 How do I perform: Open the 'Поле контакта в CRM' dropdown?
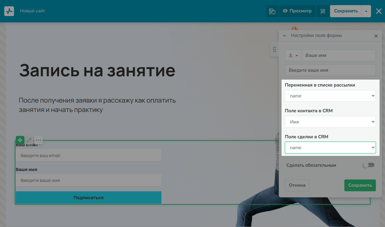[x=330, y=122]
